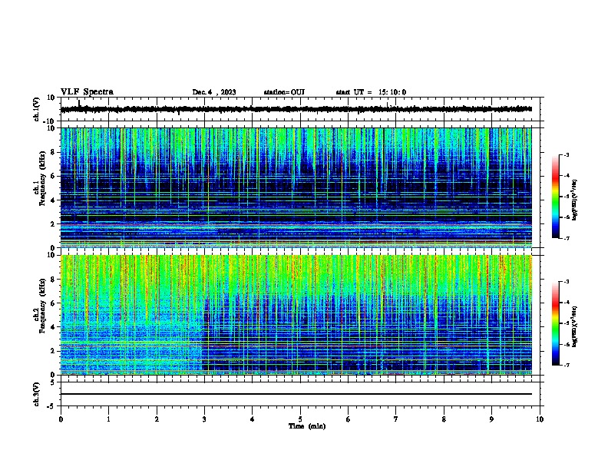The image size is (608, 470).
Task: Click the ch.1 frequency axis '8' tick label
Action: coord(53,152)
